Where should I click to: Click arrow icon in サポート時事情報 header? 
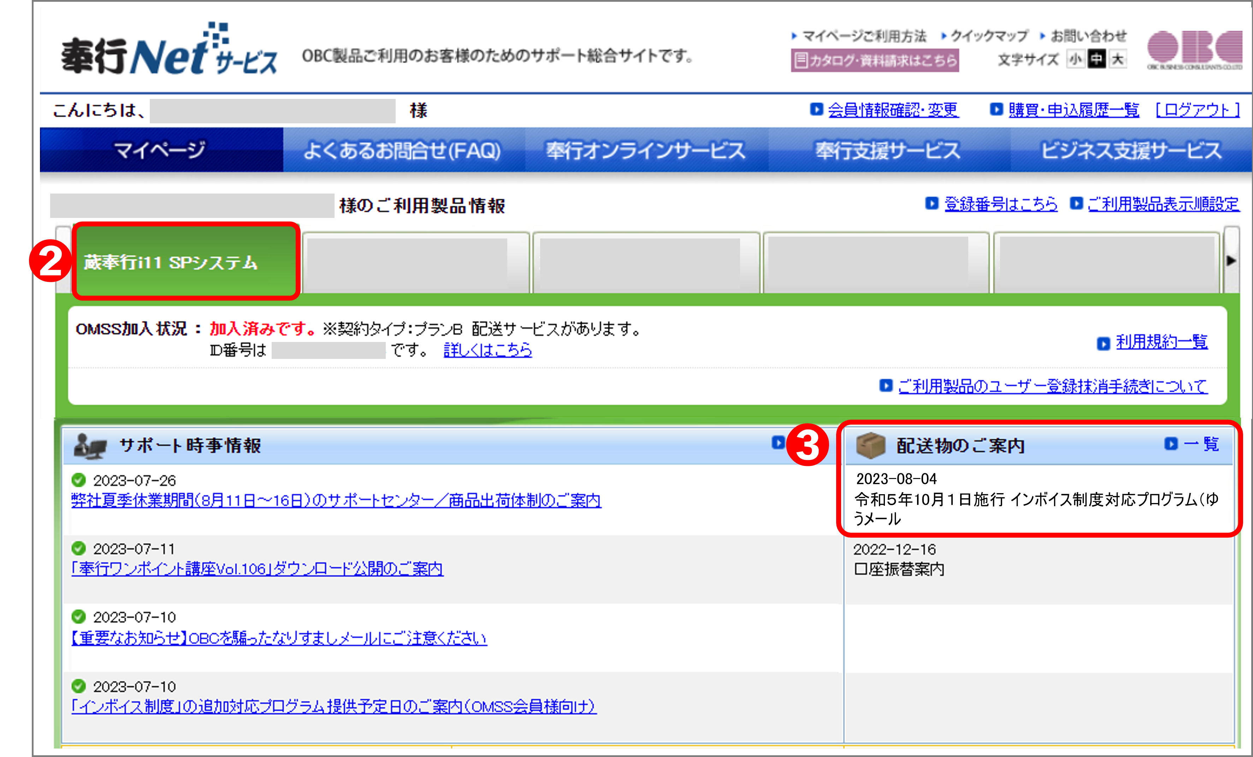(x=778, y=442)
